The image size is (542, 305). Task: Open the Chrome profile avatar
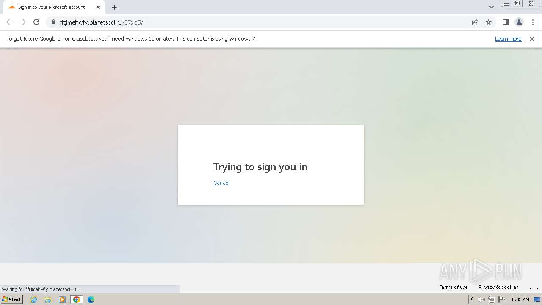point(519,22)
